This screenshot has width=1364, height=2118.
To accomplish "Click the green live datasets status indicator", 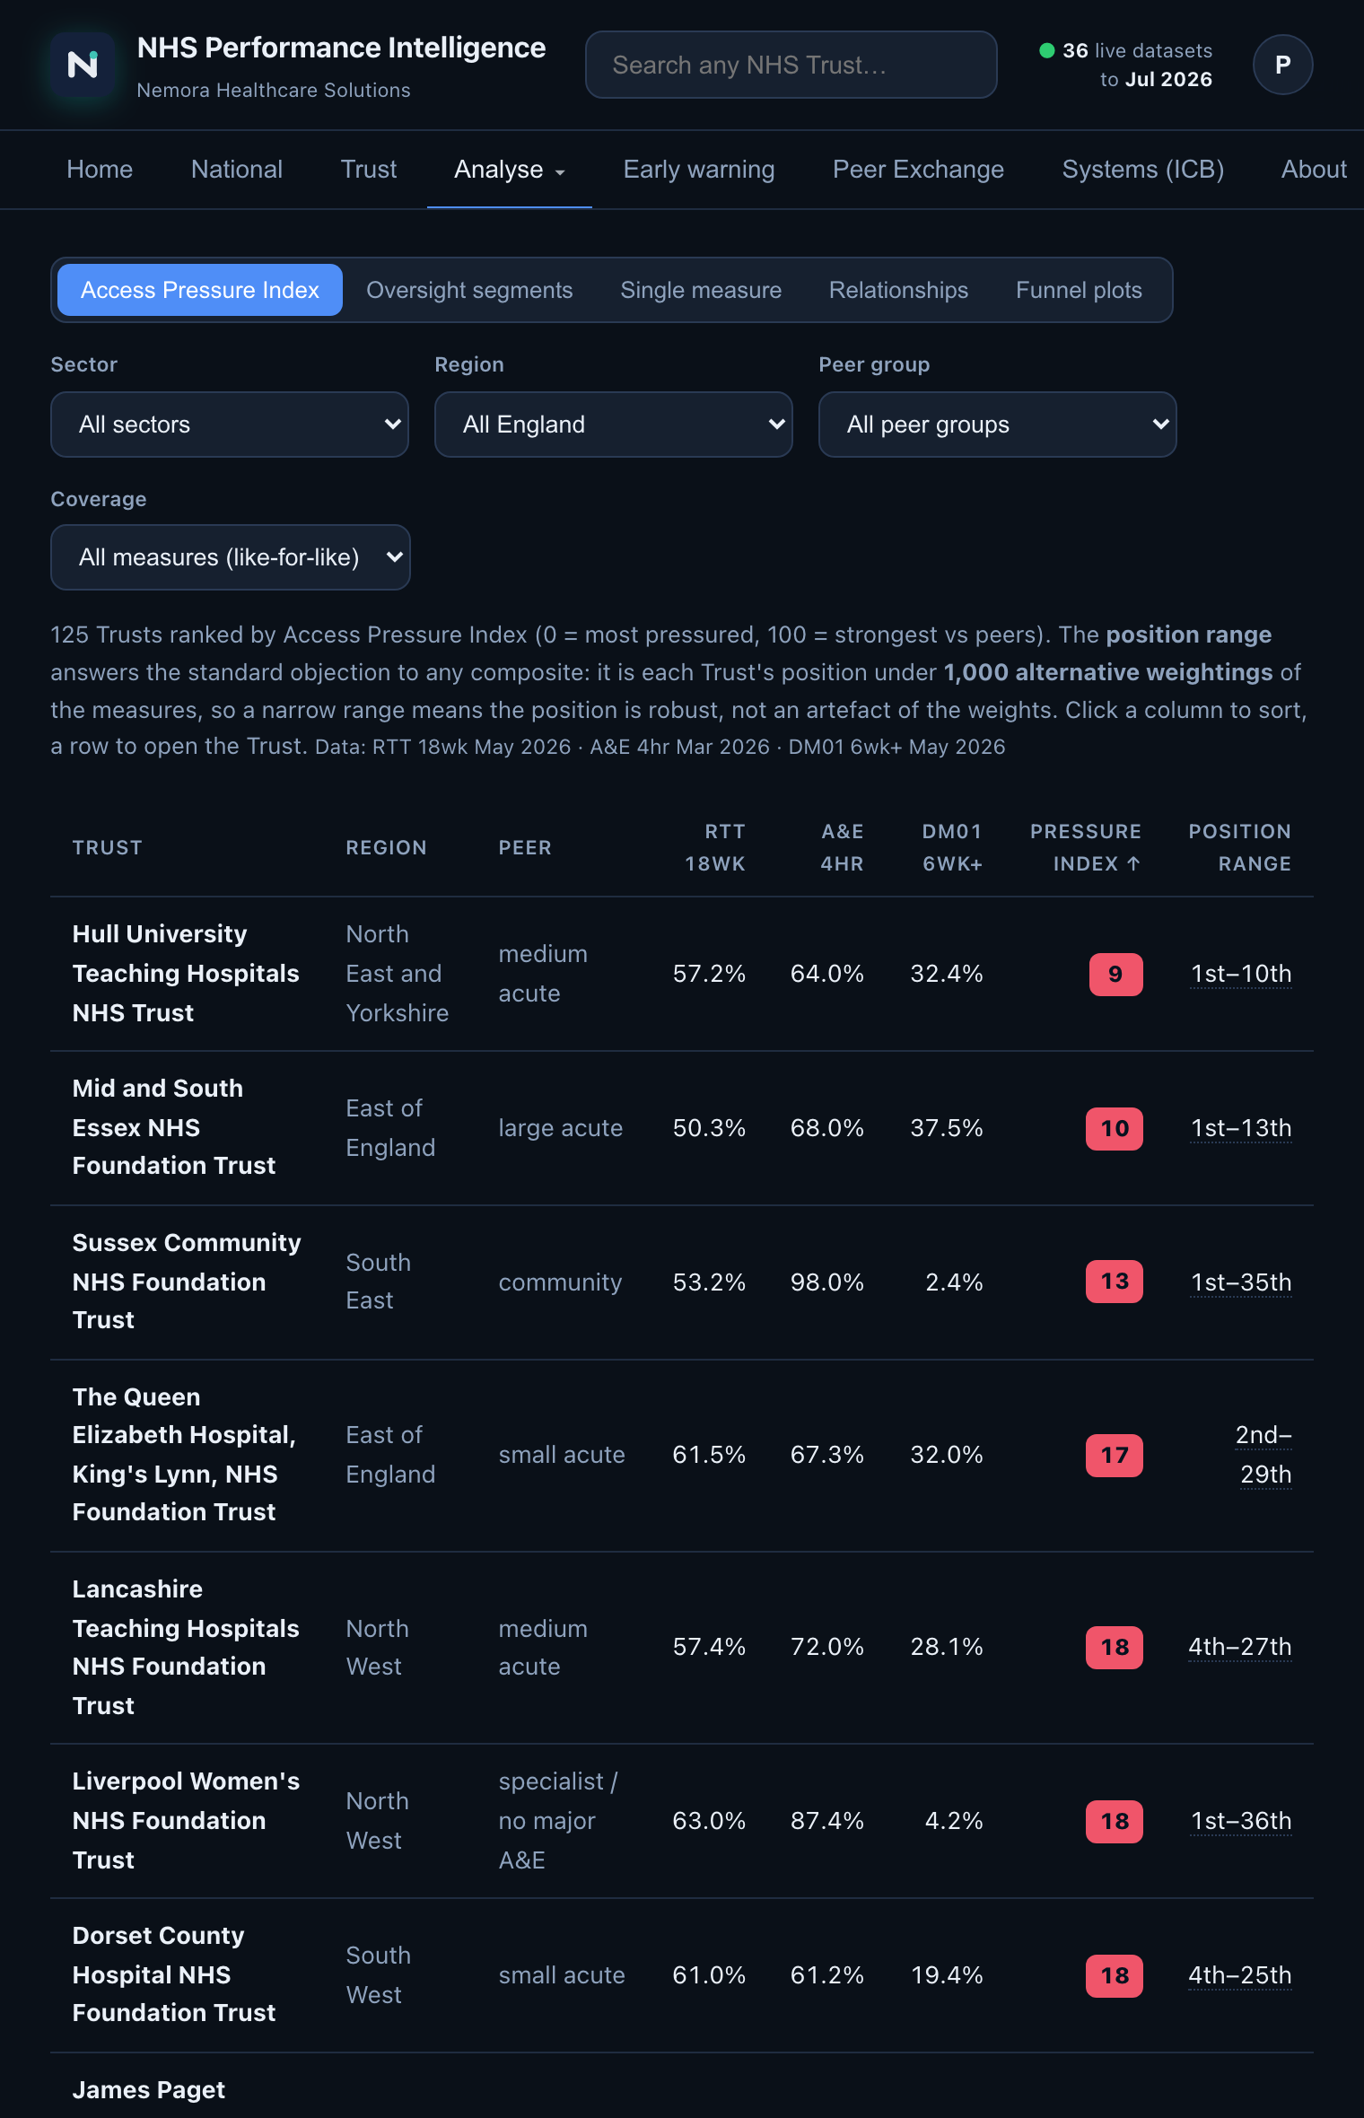I will point(1046,50).
